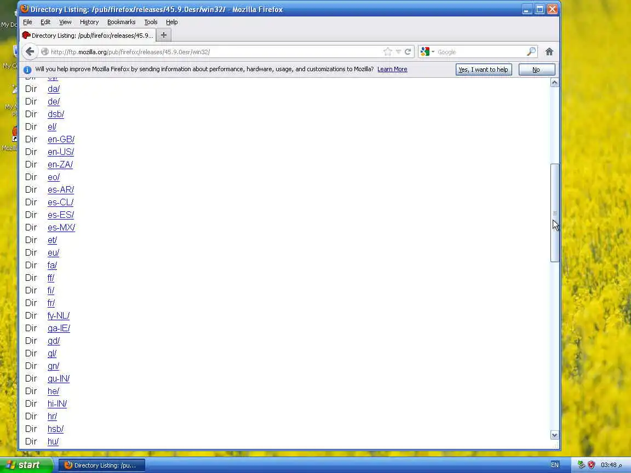The image size is (631, 473).
Task: Open the es-ES/ directory link
Action: point(61,215)
